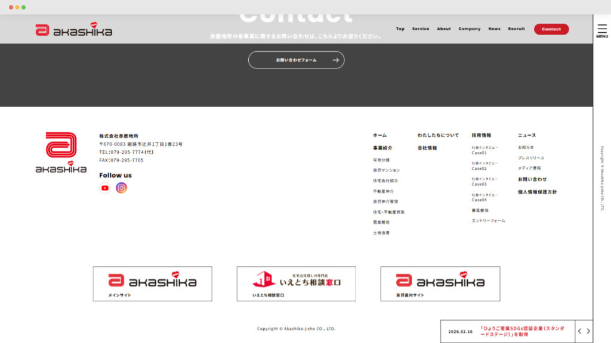Show next news ticker item

pos(588,332)
